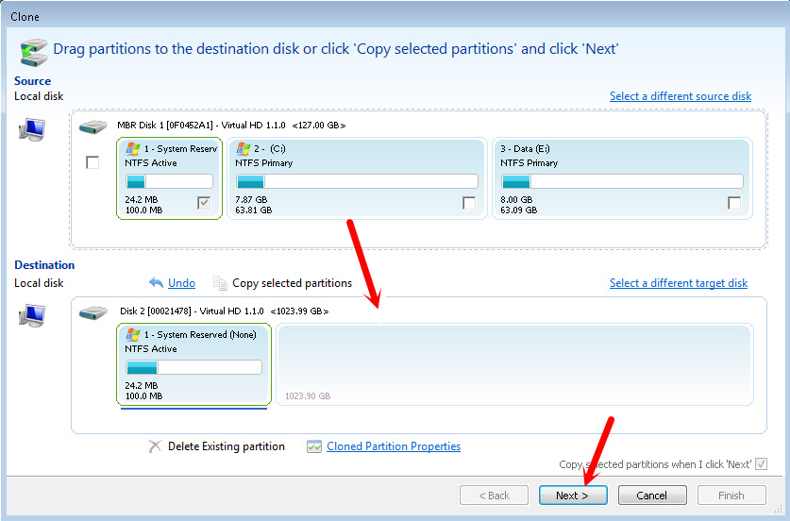This screenshot has height=521, width=790.
Task: Cancel the clone wizard
Action: coord(651,496)
